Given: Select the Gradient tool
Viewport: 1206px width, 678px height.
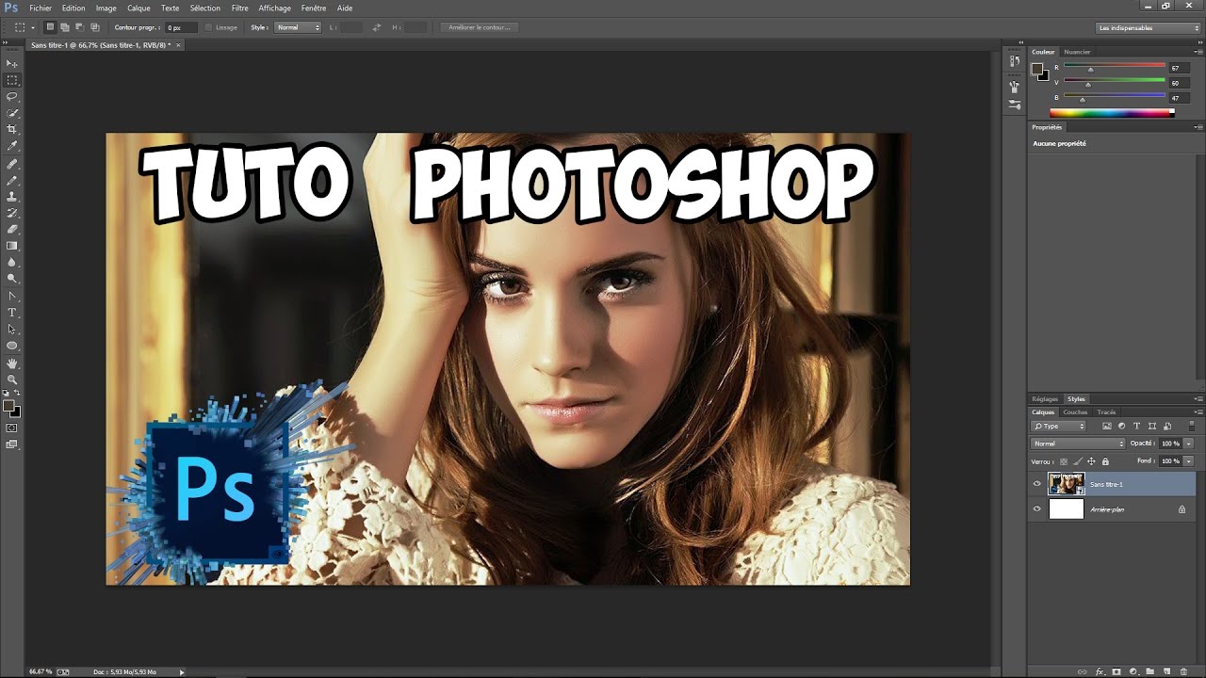Looking at the screenshot, I should 12,246.
